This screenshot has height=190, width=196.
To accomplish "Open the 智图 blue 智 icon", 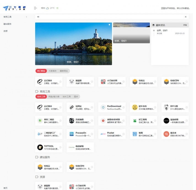I will point(135,134).
